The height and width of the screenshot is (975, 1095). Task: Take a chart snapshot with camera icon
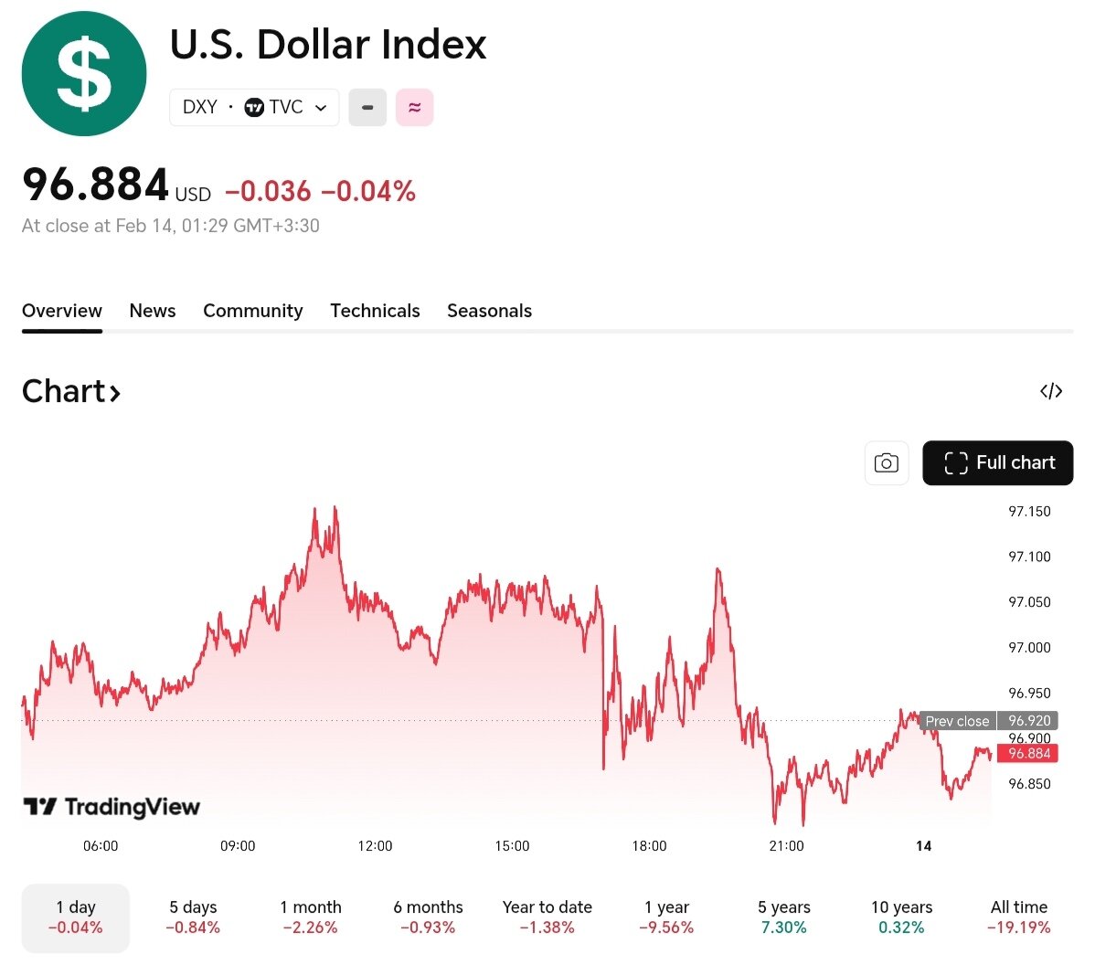click(x=886, y=463)
